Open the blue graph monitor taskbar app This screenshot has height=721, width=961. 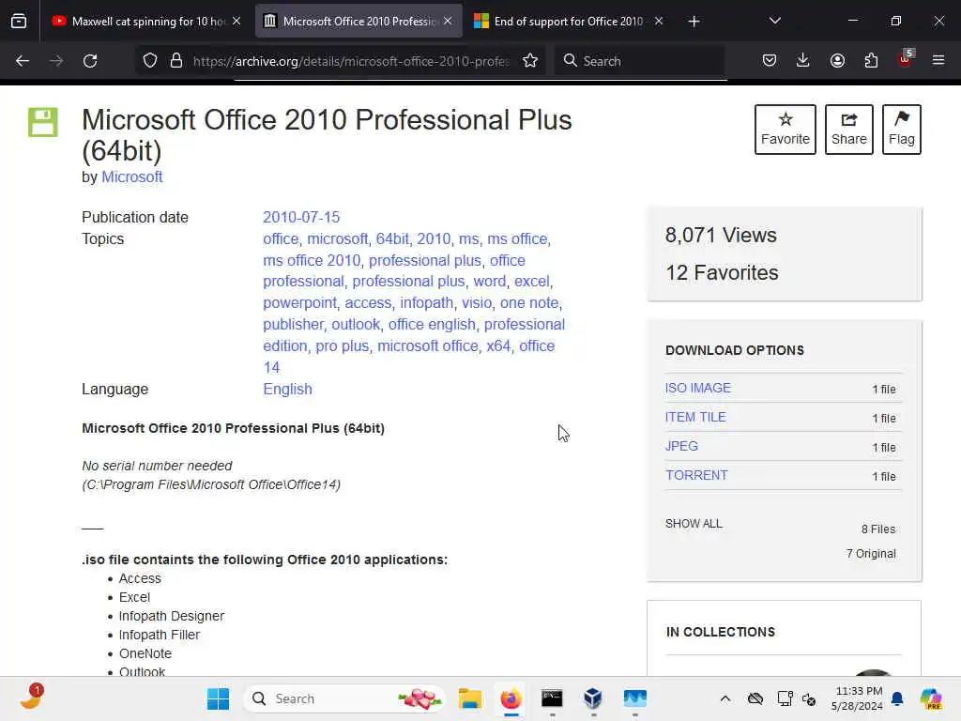[x=635, y=698]
